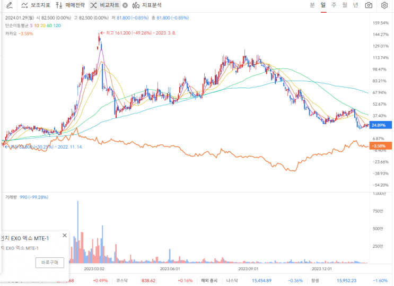Click the orange -3.58% comparison tag
This screenshot has height=286, width=394.
tap(380, 146)
